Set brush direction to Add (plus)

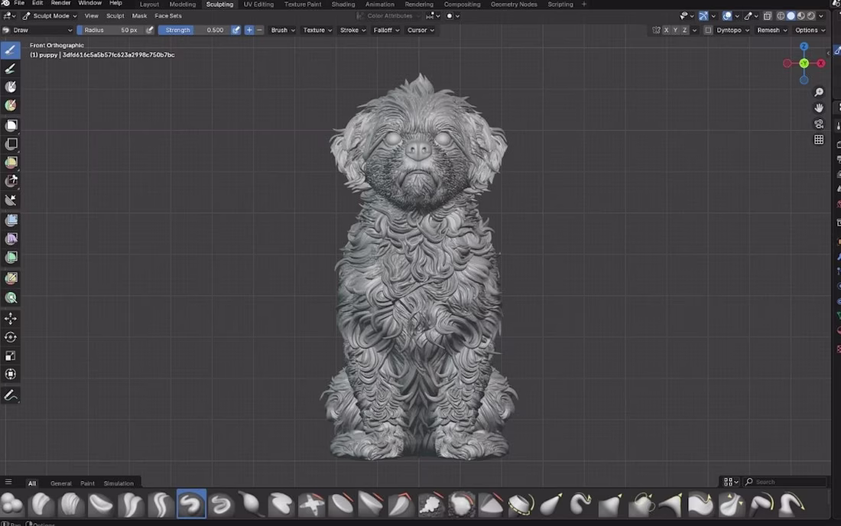click(249, 30)
